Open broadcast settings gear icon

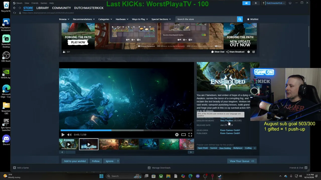[249, 52]
